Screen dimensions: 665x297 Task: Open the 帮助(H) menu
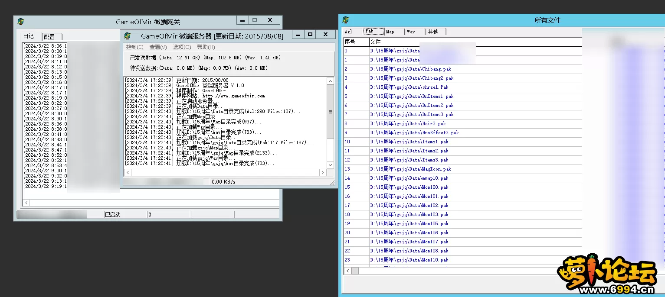coord(206,47)
